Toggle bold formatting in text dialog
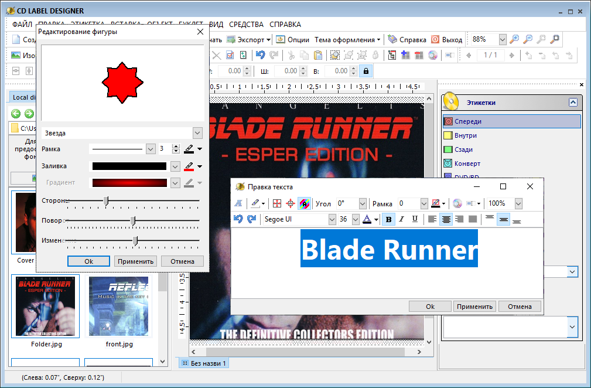The height and width of the screenshot is (388, 591). [388, 219]
